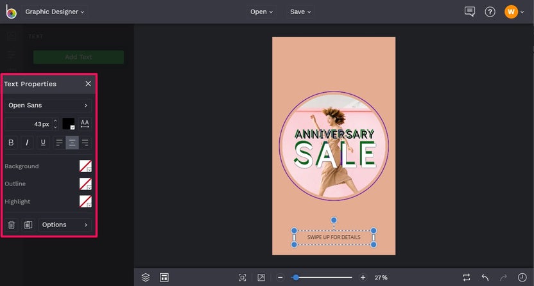The height and width of the screenshot is (286, 534).
Task: Open the Layers panel icon
Action: point(146,277)
